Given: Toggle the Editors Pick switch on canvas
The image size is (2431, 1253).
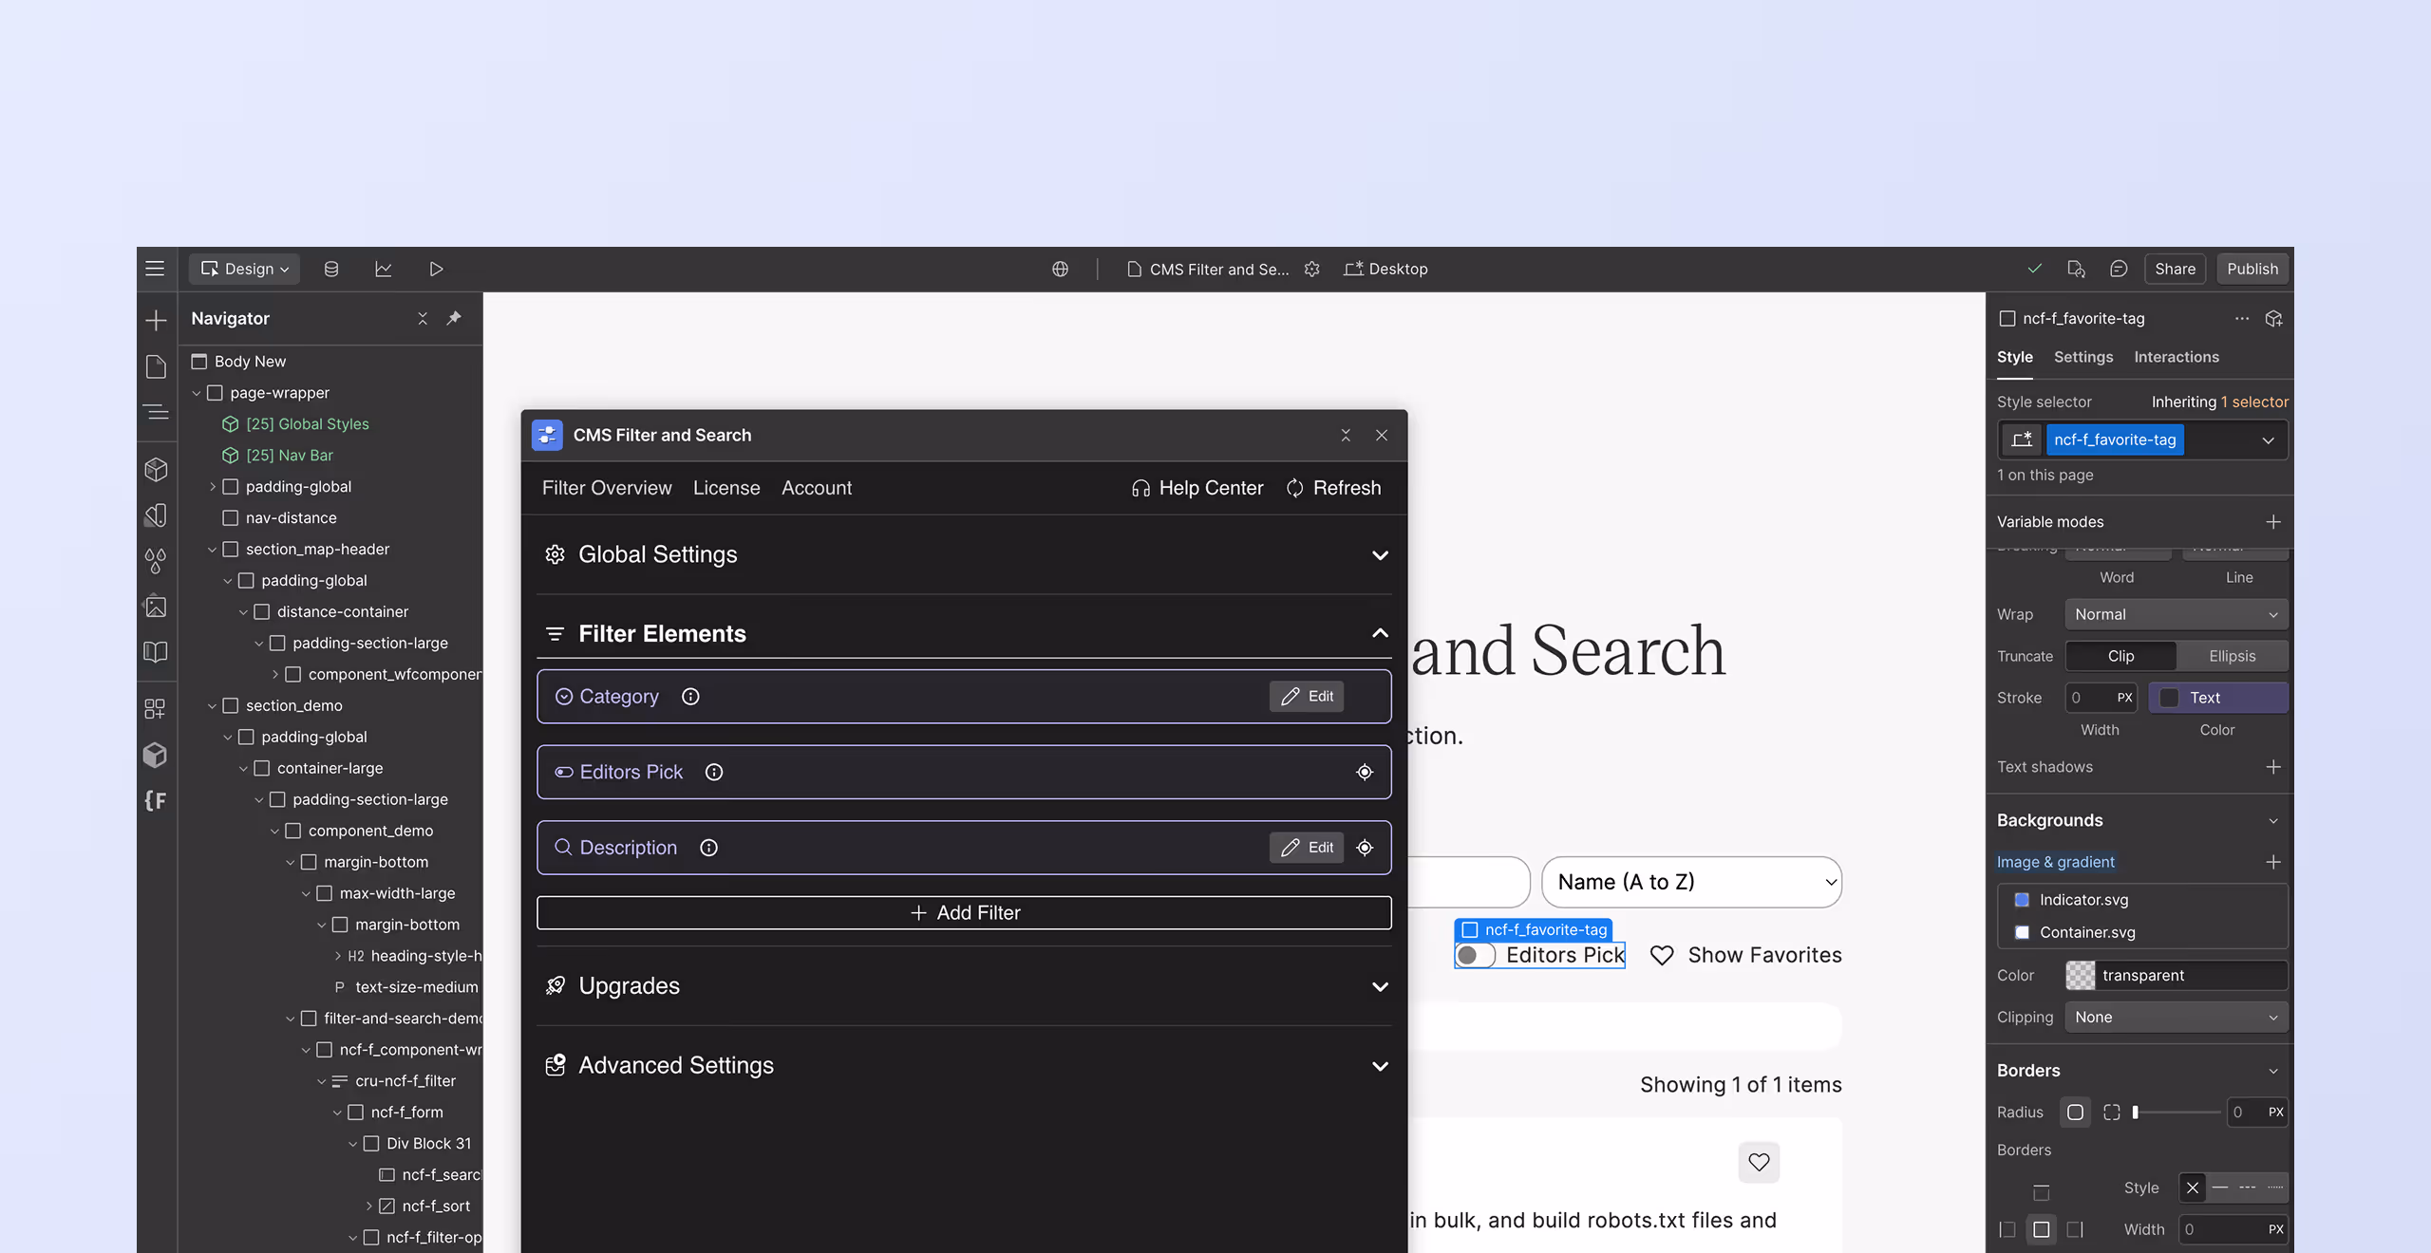Looking at the screenshot, I should [x=1475, y=955].
